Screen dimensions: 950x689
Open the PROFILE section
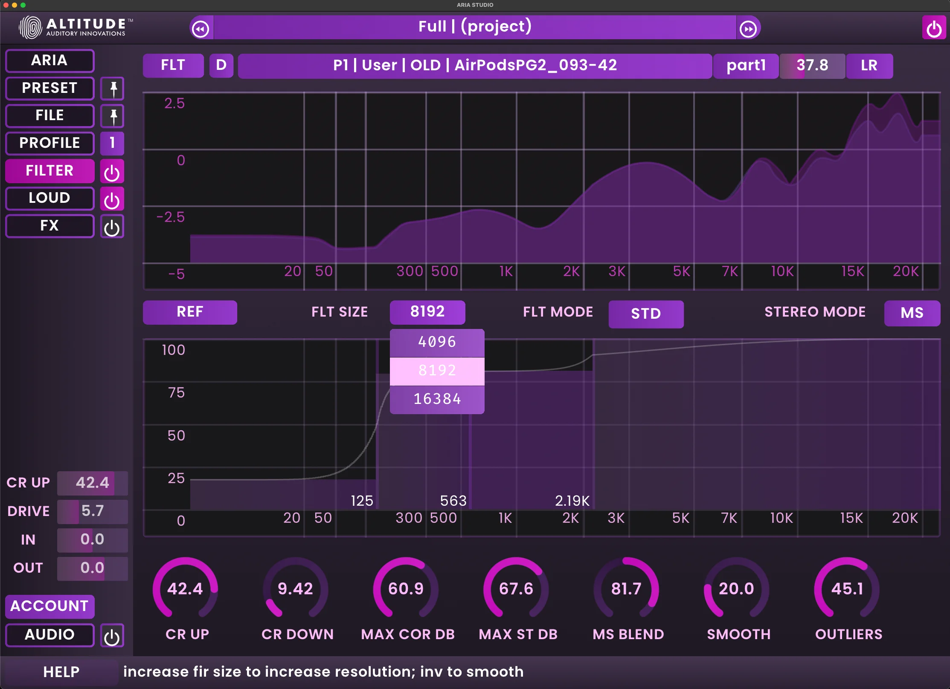tap(49, 143)
